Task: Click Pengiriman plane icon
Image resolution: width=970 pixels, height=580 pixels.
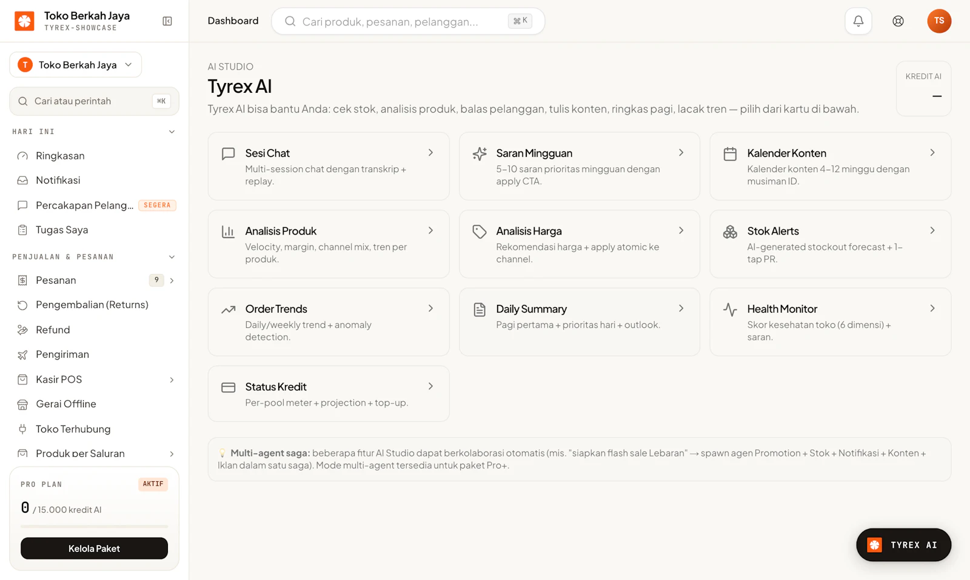Action: pyautogui.click(x=22, y=355)
